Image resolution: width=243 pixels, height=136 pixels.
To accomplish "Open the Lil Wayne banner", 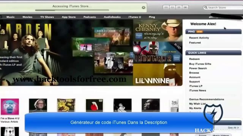I will pos(158,75).
